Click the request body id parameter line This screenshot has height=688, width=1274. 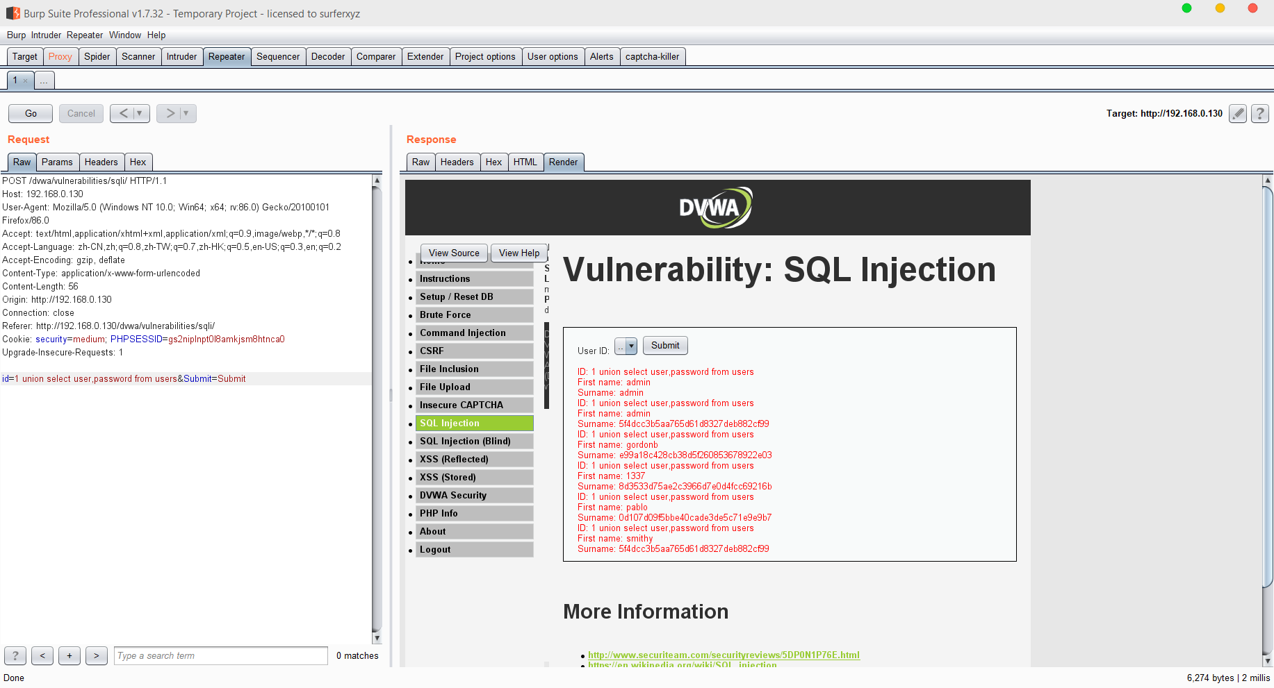pyautogui.click(x=186, y=378)
